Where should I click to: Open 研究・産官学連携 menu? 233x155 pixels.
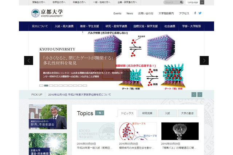pos(116,26)
